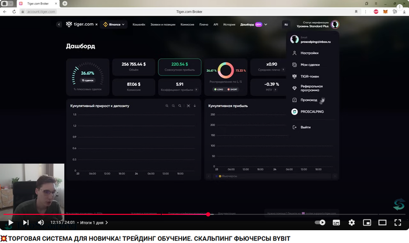The image size is (409, 243).
Task: Toggle autoplay switch in player
Action: (x=320, y=223)
